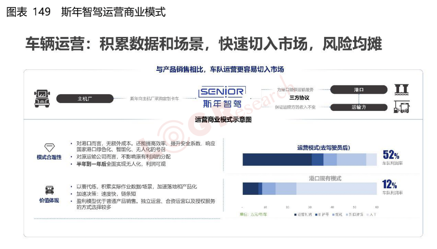Screen dimensions: 437x249
Task: Click the 折旧摊销 legend entry
Action: (x=355, y=215)
